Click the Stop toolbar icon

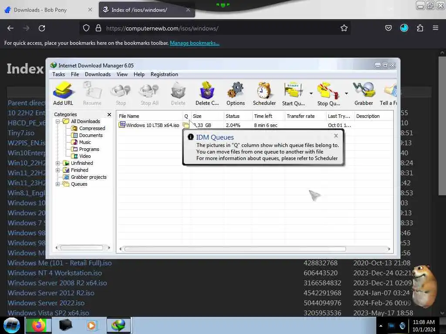click(121, 94)
